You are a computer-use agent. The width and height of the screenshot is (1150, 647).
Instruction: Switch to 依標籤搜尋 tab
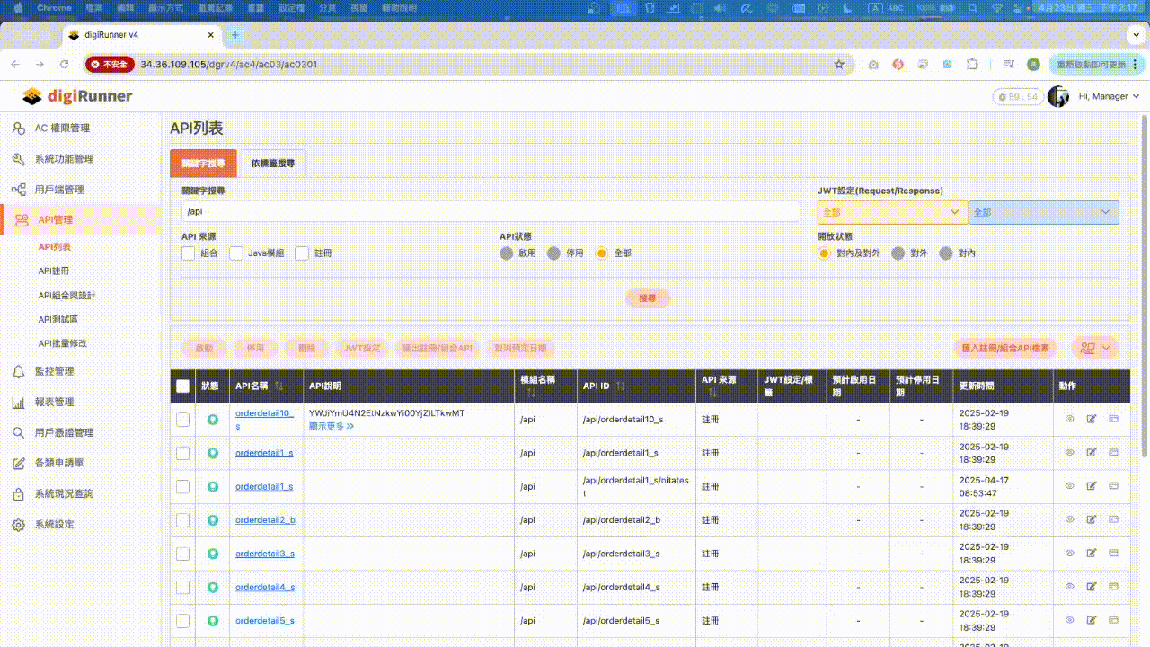[272, 164]
